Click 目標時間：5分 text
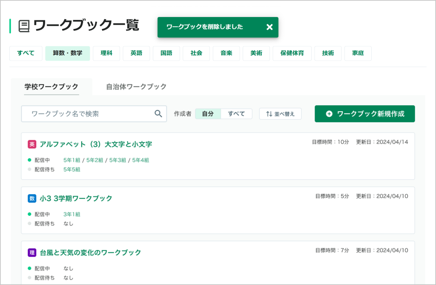This screenshot has width=436, height=285. click(x=332, y=196)
